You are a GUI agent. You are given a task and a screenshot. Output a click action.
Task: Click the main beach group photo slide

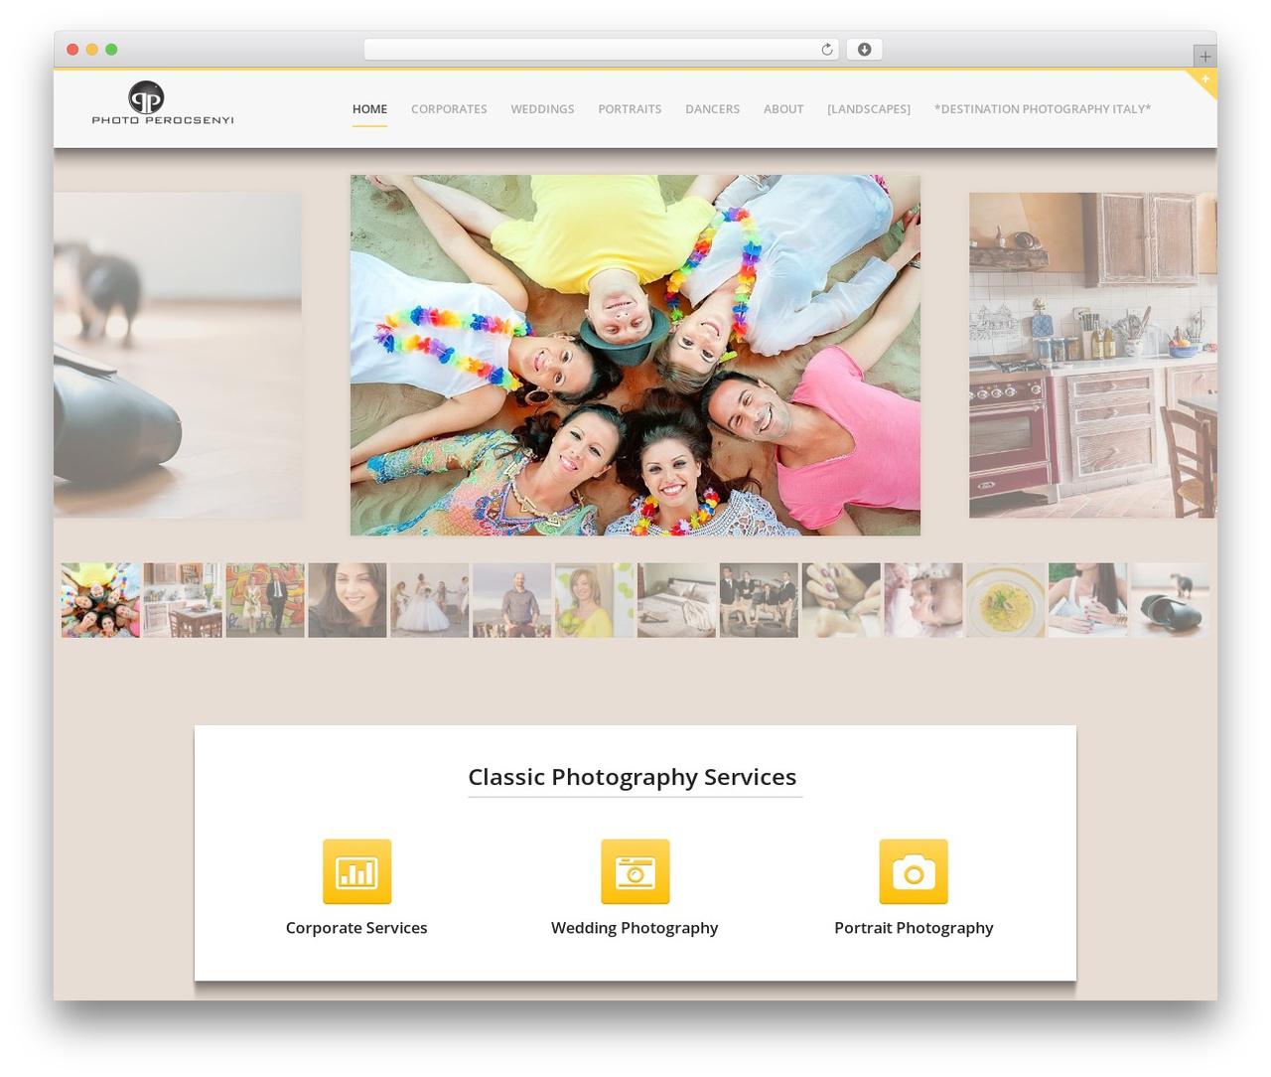click(635, 356)
